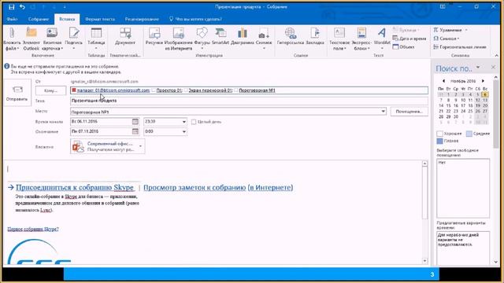Screen dimensions: 504x283
Task: Click the PowerPoint attachment thumbnail
Action: [x=78, y=146]
